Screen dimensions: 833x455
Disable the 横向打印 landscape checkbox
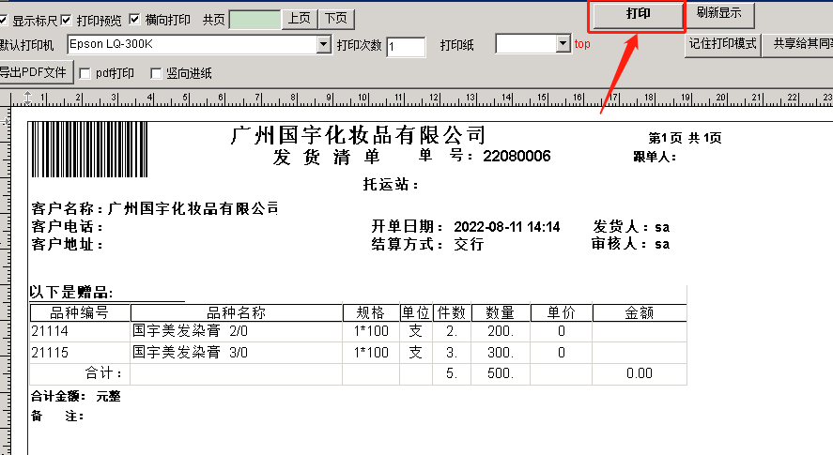tap(135, 20)
